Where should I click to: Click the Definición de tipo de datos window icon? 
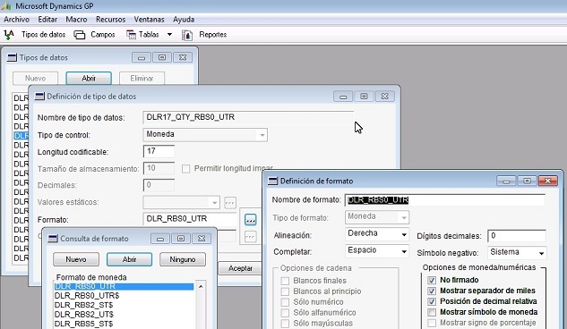[x=39, y=97]
